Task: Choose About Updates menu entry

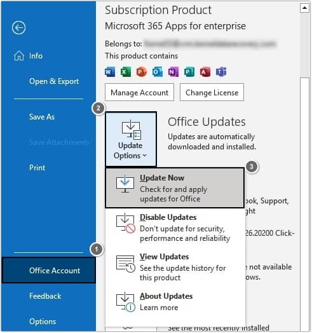Action: click(x=175, y=302)
